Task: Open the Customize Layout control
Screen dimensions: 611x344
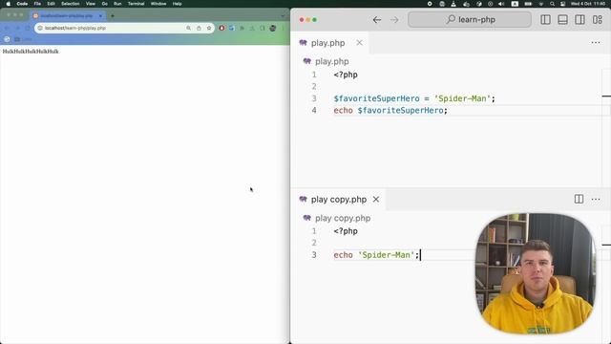Action: [x=598, y=19]
